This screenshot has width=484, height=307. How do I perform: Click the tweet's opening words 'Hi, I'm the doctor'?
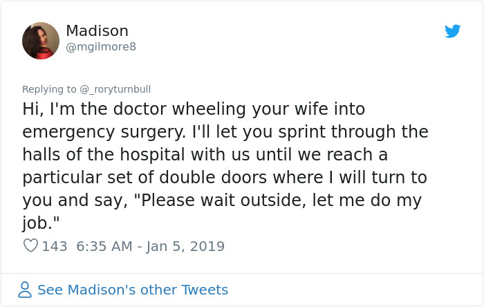[x=90, y=109]
